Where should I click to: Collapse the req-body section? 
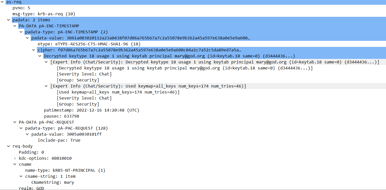pyautogui.click(x=9, y=146)
